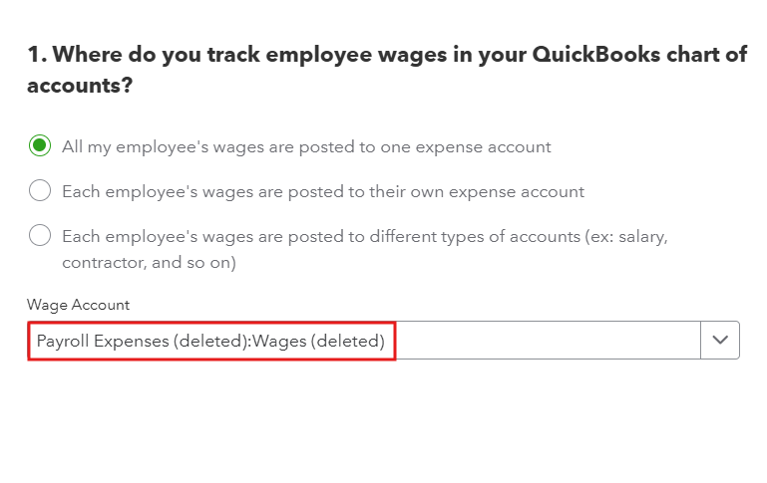Screen dimensions: 767x483
Task: Click the empty radio circle for different account types
Action: click(x=40, y=236)
